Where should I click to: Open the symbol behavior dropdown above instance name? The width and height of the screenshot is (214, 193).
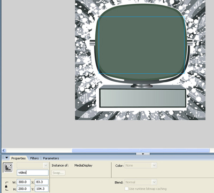click(33, 165)
